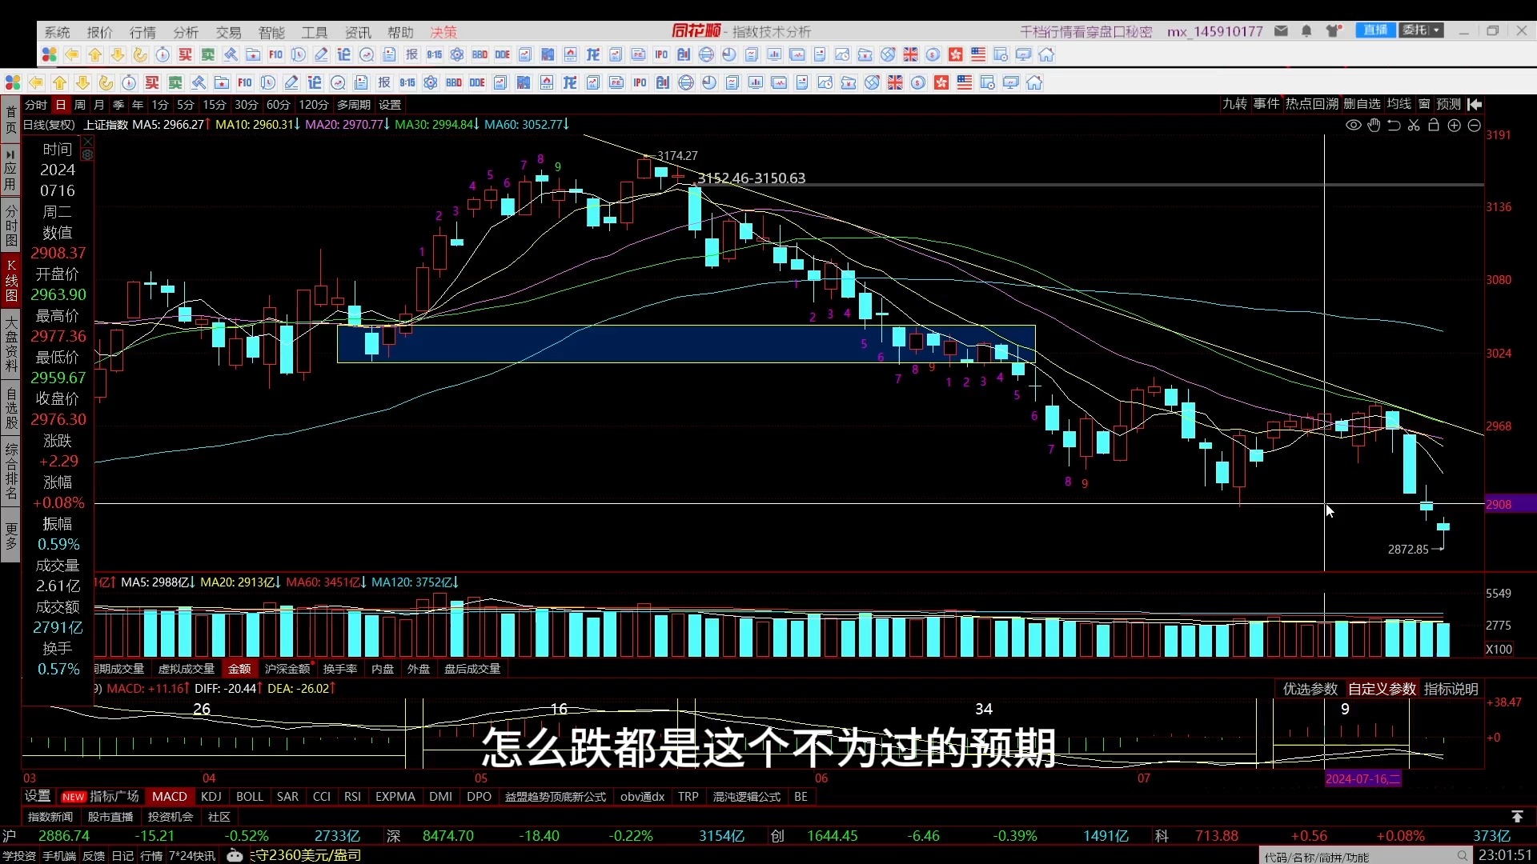1537x864 pixels.
Task: Click the 2024-07-16 date marker on time axis
Action: [1362, 778]
